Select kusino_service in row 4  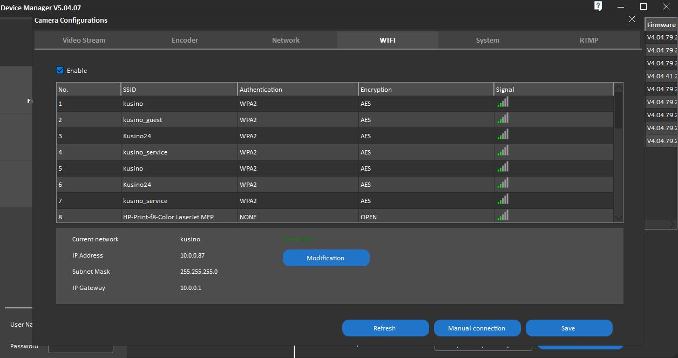coord(335,152)
